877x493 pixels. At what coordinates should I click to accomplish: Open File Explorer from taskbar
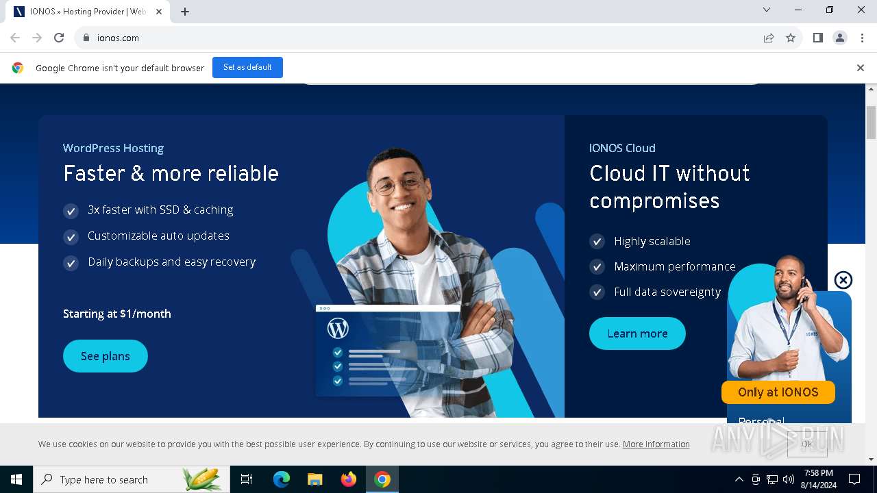315,479
